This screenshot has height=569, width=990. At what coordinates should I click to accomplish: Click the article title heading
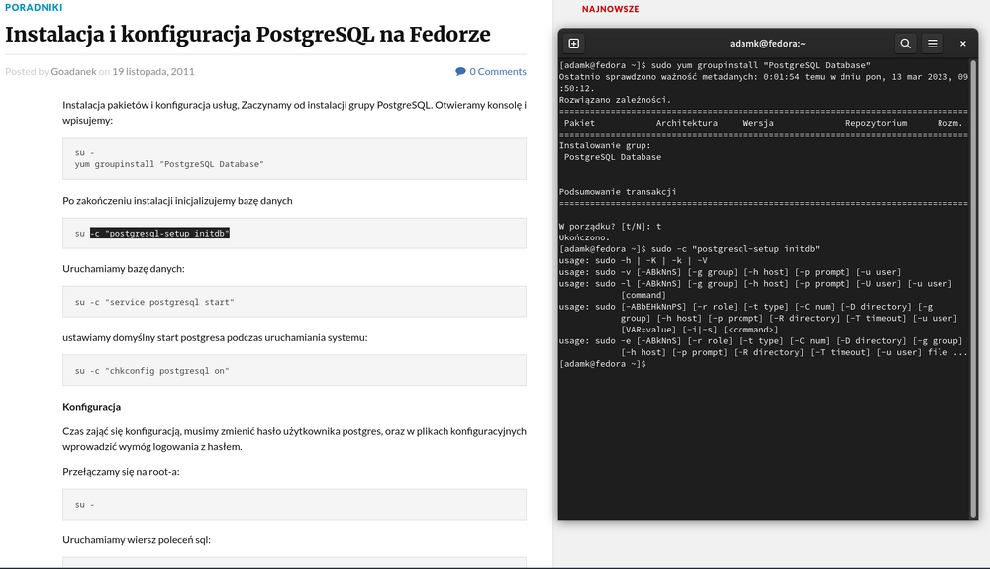247,35
